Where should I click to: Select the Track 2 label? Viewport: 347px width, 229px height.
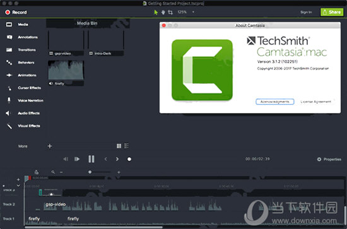click(x=9, y=204)
